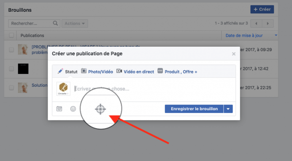Screen dimensions: 292x161
Task: Select the Vidéo en direct tab
Action: [x=135, y=71]
